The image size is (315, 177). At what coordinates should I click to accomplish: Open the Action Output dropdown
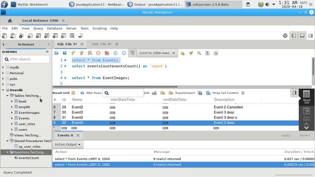68,145
